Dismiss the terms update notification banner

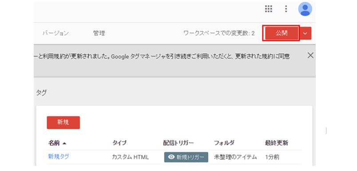pyautogui.click(x=310, y=55)
